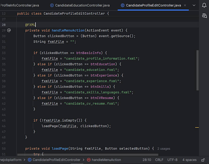Open the 4 spaces indent settings
Viewport: 209px width, 164px height.
189,160
